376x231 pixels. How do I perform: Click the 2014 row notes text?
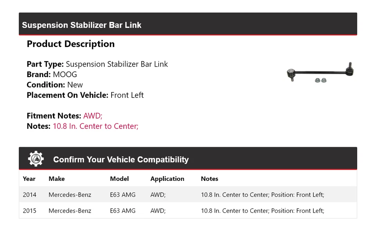[x=262, y=195]
